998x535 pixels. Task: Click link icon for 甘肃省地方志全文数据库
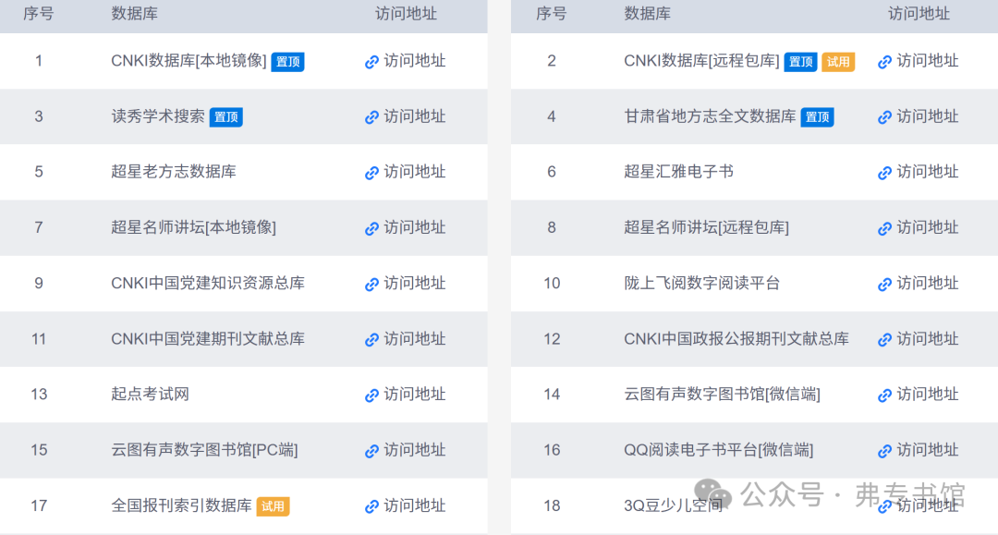884,117
